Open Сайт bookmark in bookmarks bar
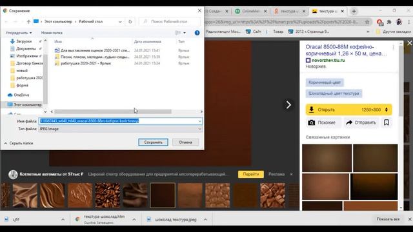413x232 pixels. tap(254, 32)
